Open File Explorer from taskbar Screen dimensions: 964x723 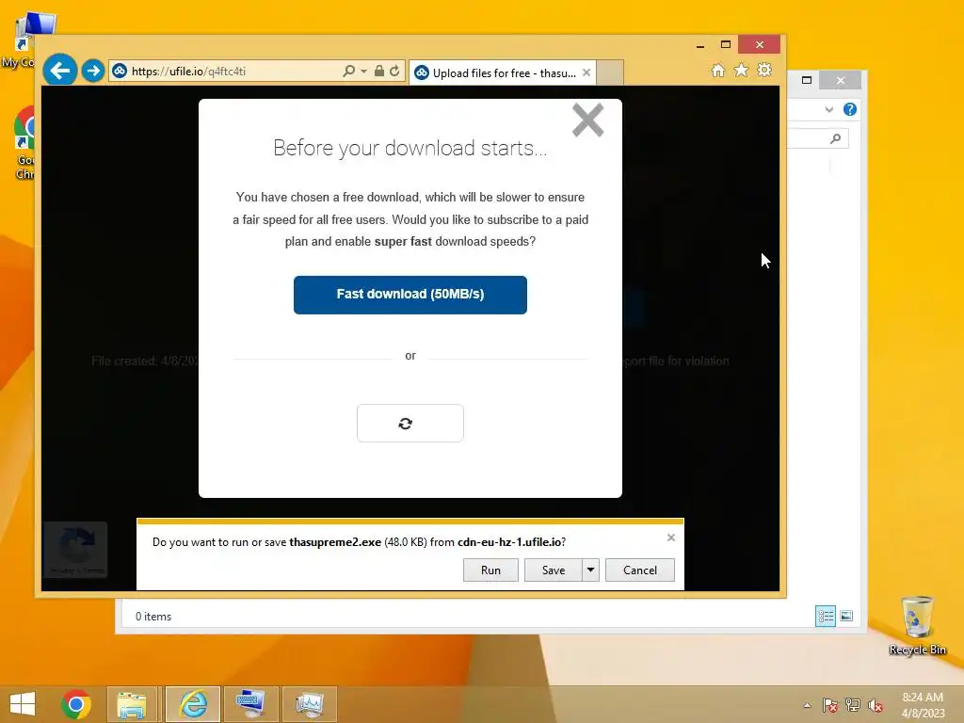tap(132, 704)
